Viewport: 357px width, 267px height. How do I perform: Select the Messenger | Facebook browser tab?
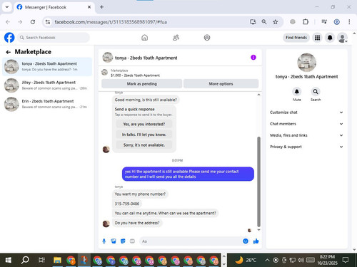pos(54,7)
